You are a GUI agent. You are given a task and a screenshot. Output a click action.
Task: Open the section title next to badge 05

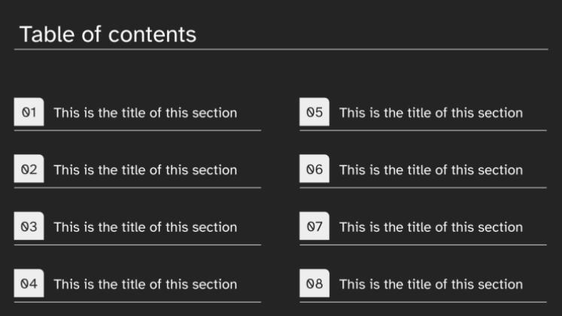point(431,113)
